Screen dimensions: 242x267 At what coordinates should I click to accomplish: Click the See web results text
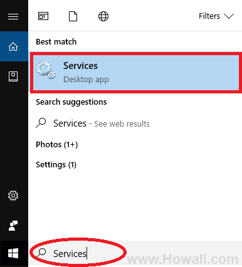point(122,123)
